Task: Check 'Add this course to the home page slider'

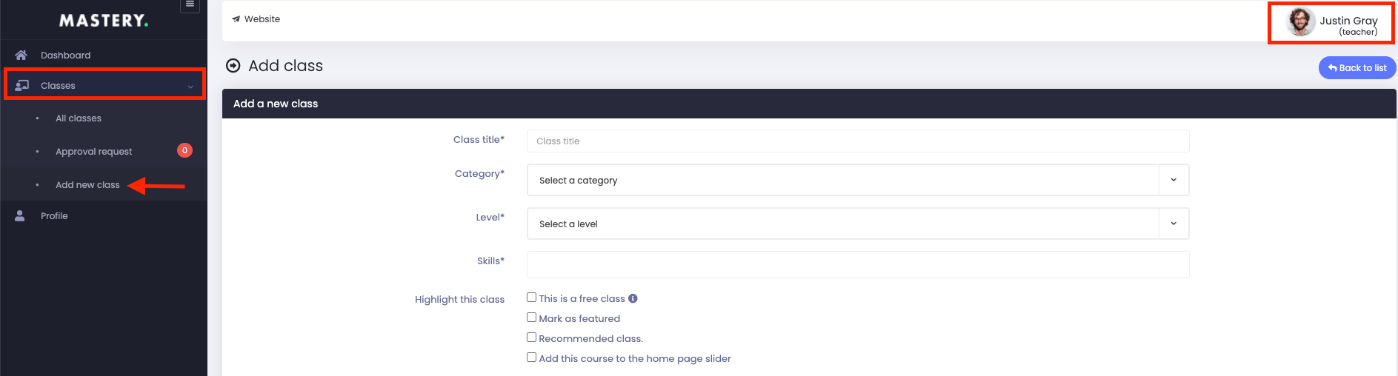Action: (531, 357)
